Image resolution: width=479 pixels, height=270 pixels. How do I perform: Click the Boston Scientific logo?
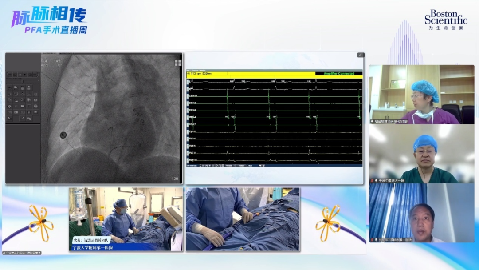tap(445, 20)
